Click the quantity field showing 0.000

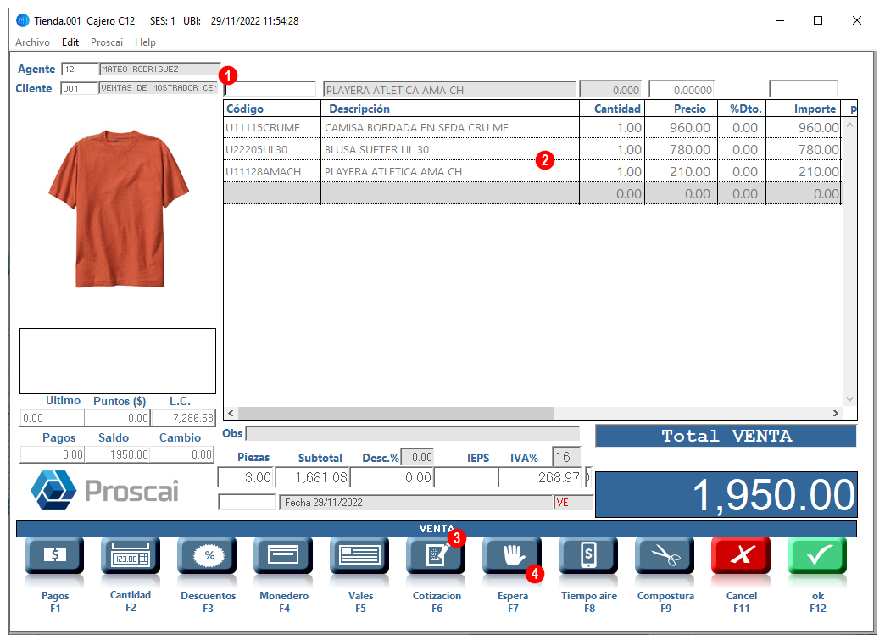pyautogui.click(x=610, y=90)
